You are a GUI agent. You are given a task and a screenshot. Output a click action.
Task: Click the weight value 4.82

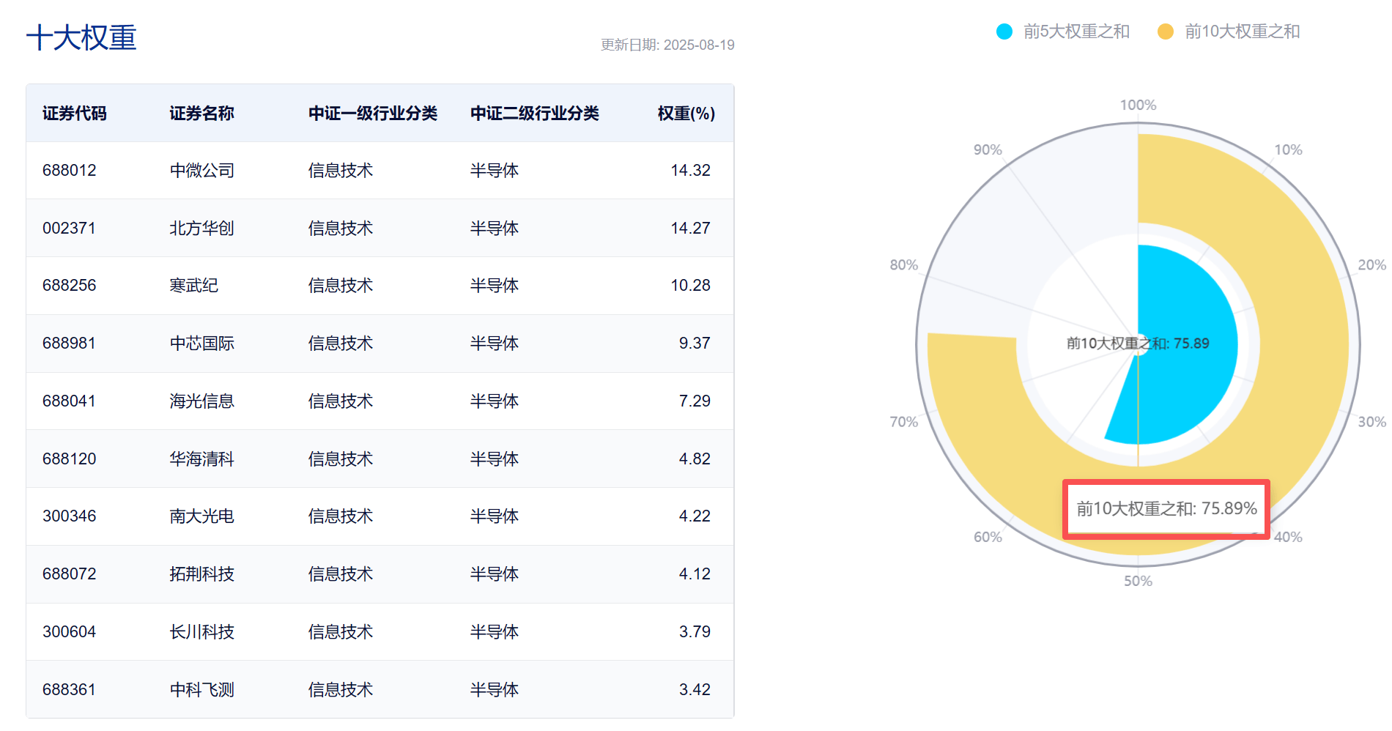pos(695,459)
